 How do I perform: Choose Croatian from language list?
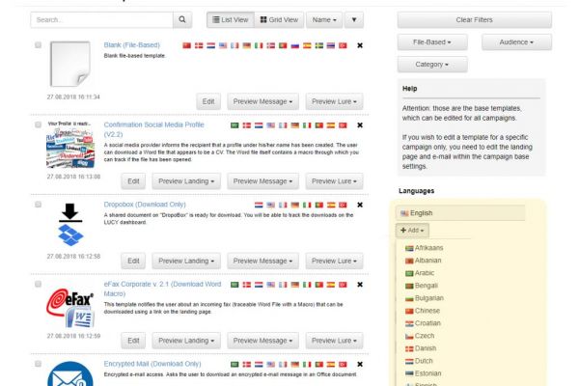(x=423, y=323)
